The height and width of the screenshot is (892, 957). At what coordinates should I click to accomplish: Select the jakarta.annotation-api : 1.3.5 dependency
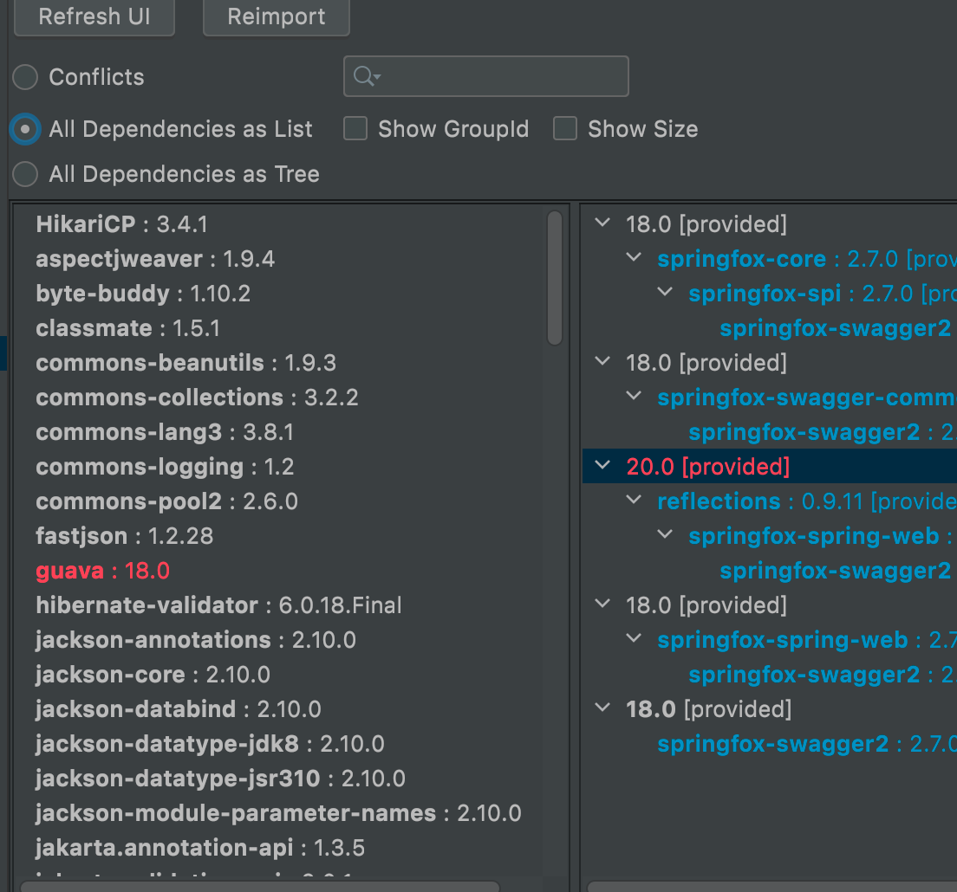point(200,848)
